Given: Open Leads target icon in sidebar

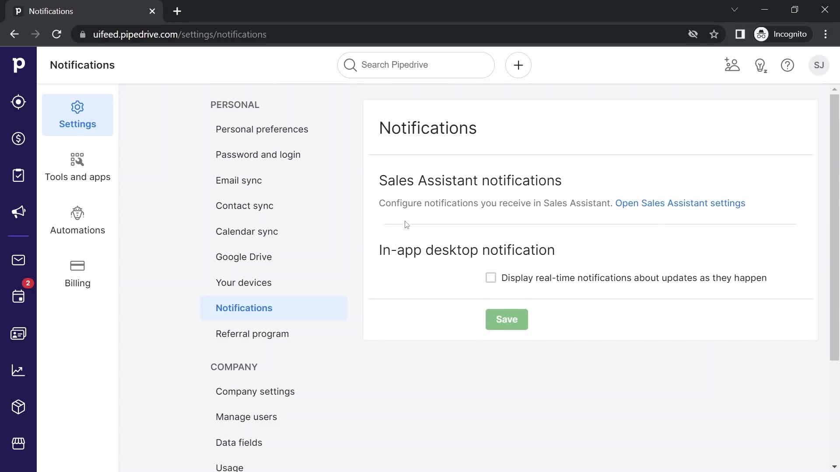Looking at the screenshot, I should click(18, 102).
